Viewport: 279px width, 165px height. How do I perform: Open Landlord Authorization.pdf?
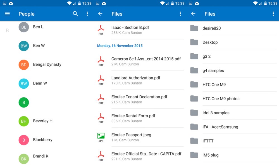136,80
